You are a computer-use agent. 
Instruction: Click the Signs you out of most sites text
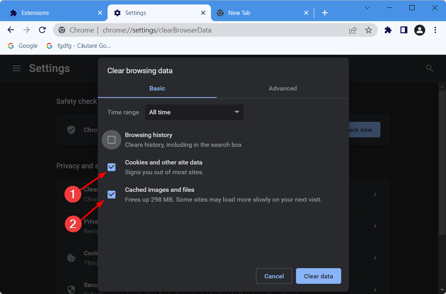pyautogui.click(x=164, y=172)
